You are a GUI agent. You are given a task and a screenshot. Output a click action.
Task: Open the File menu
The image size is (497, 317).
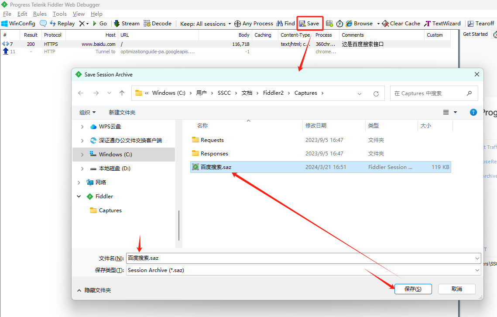(7, 14)
